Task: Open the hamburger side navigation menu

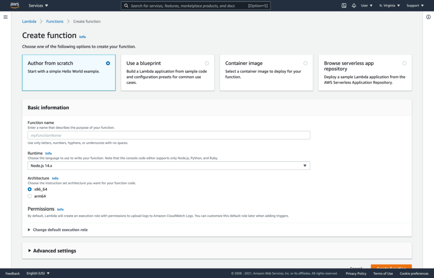Action: tap(5, 17)
